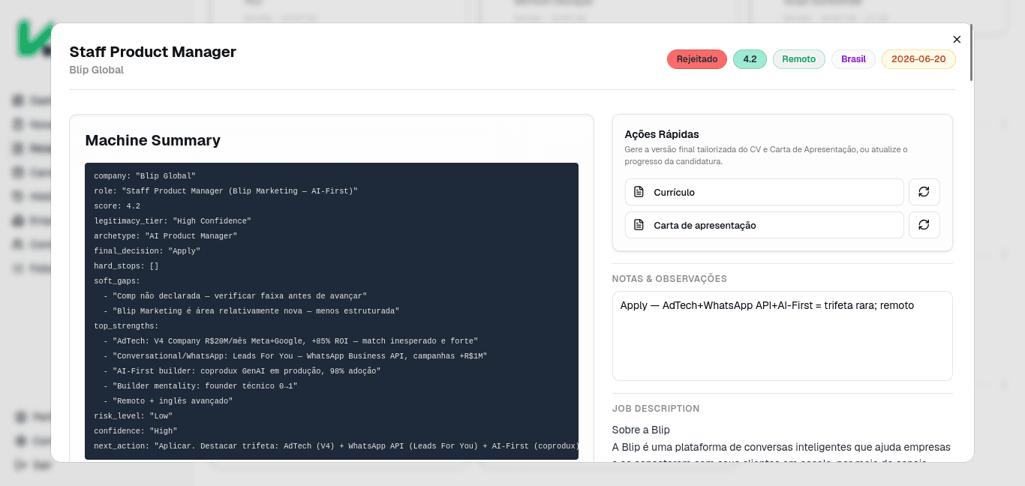This screenshot has width=1025, height=486.
Task: Regenerate using the refresh icon beside Currículo
Action: click(x=924, y=192)
